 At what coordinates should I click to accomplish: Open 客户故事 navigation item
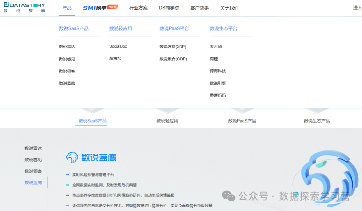tap(199, 8)
